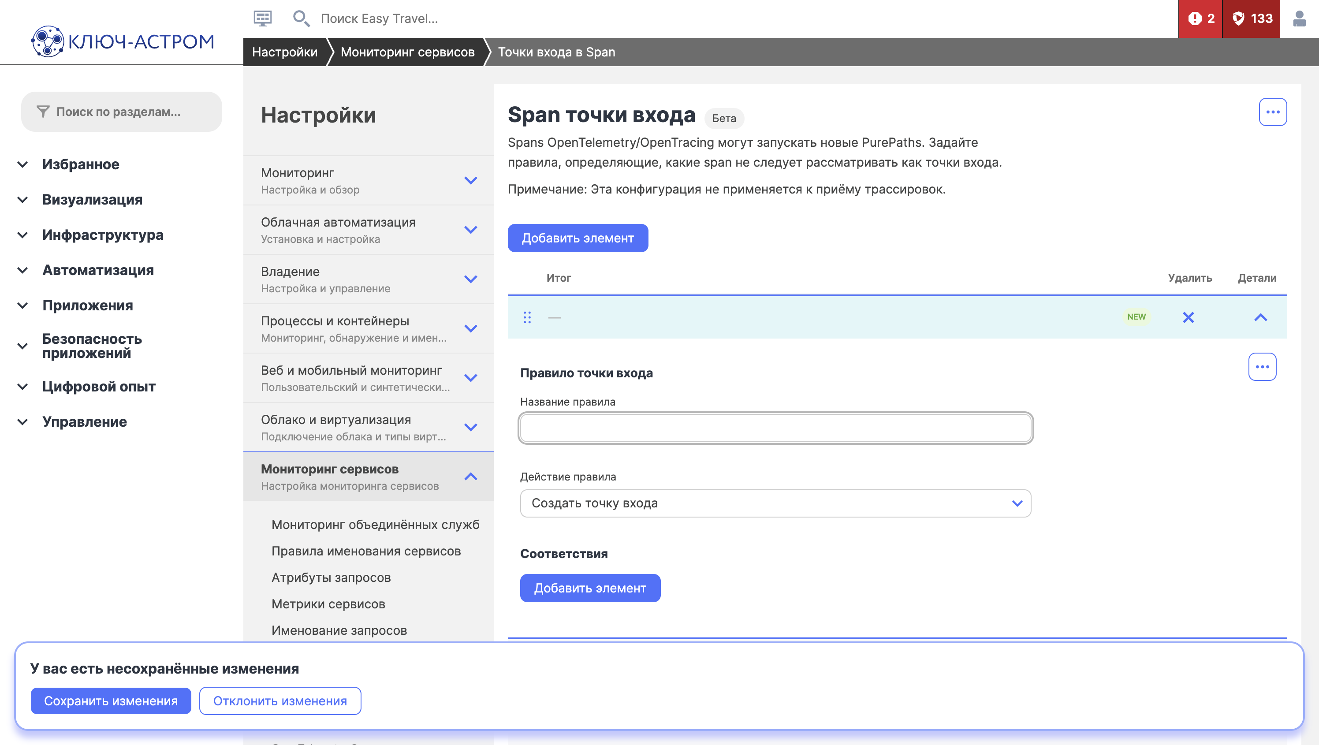Collapse the new rule details chevron

(1260, 317)
